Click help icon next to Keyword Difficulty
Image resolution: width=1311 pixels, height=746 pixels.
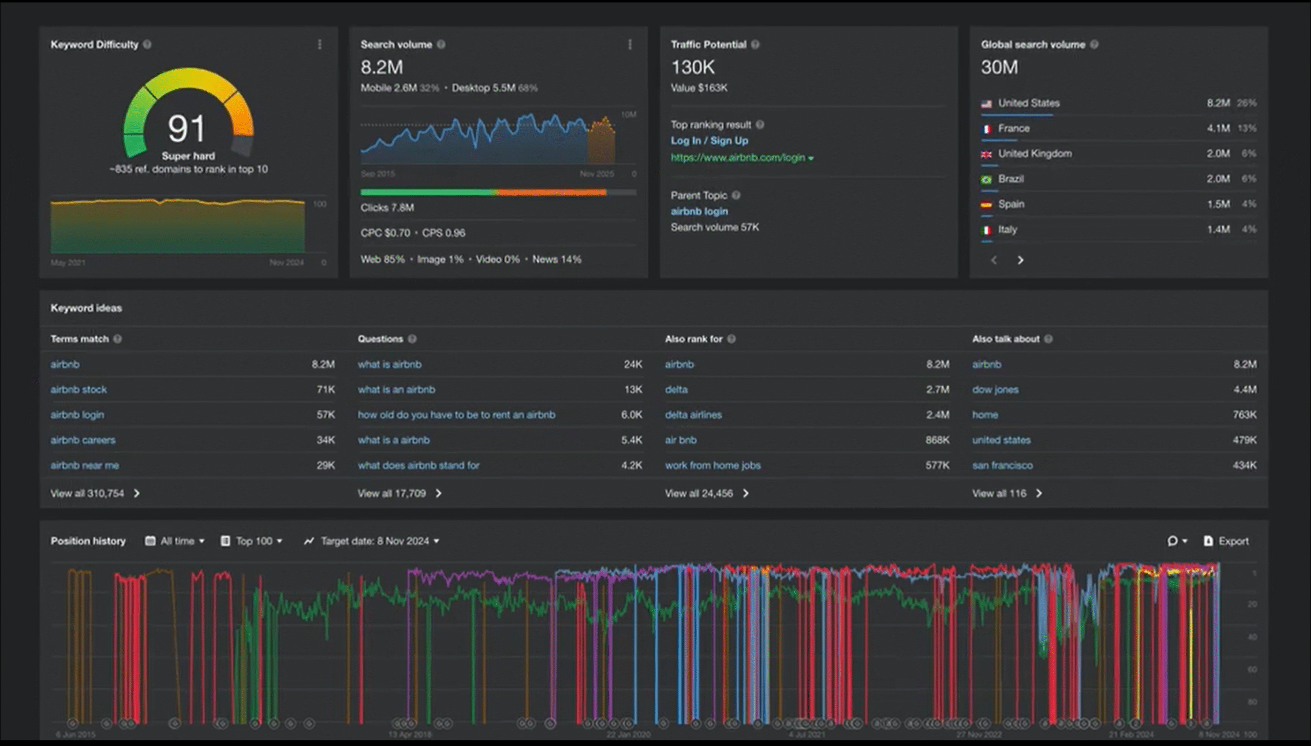(147, 45)
